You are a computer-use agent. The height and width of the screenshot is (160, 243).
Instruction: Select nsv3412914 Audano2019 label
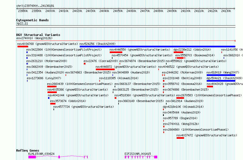tap(185, 101)
